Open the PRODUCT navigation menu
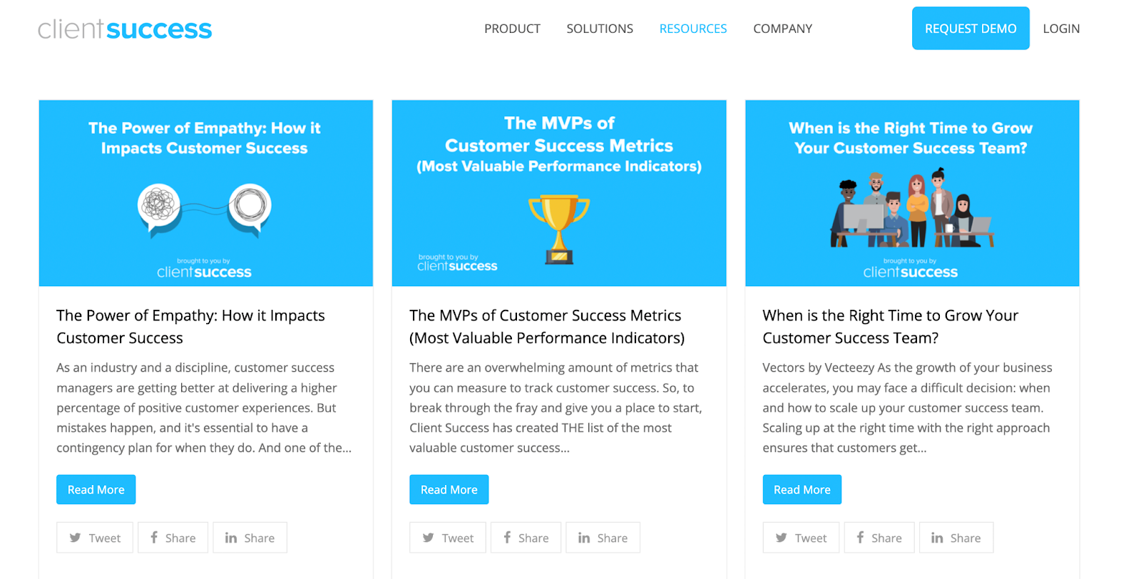1141x579 pixels. [x=512, y=28]
